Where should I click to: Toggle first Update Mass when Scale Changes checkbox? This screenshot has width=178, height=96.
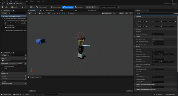point(153,57)
